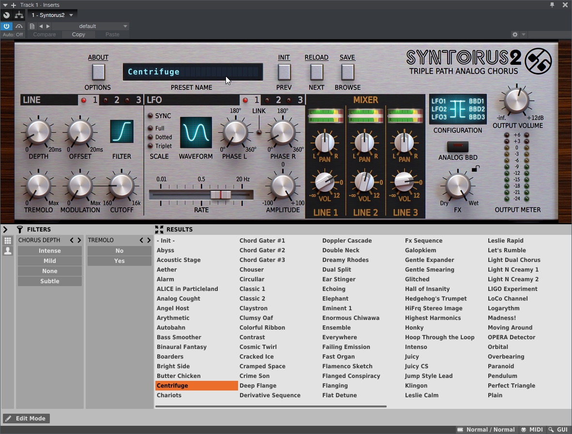The image size is (572, 434).
Task: Select LINE 1 tab
Action: click(89, 100)
